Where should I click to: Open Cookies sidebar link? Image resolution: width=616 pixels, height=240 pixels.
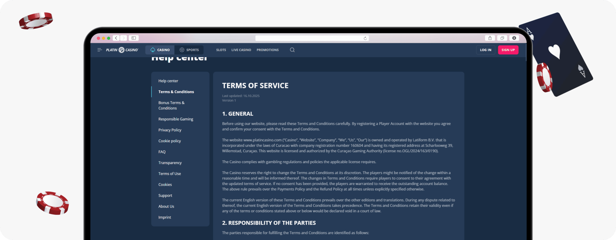click(165, 185)
